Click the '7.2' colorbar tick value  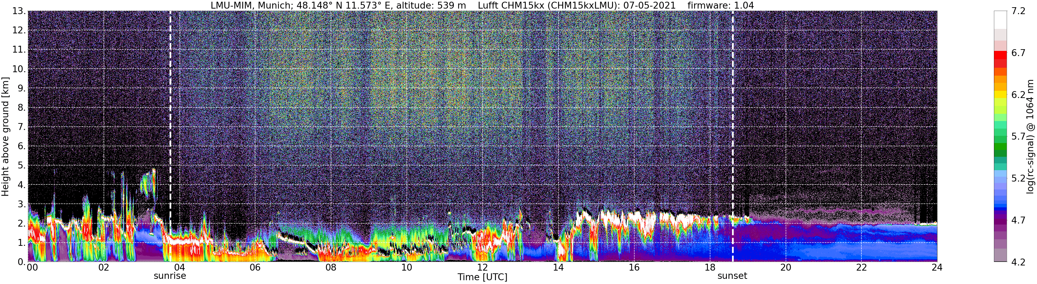tap(1018, 11)
